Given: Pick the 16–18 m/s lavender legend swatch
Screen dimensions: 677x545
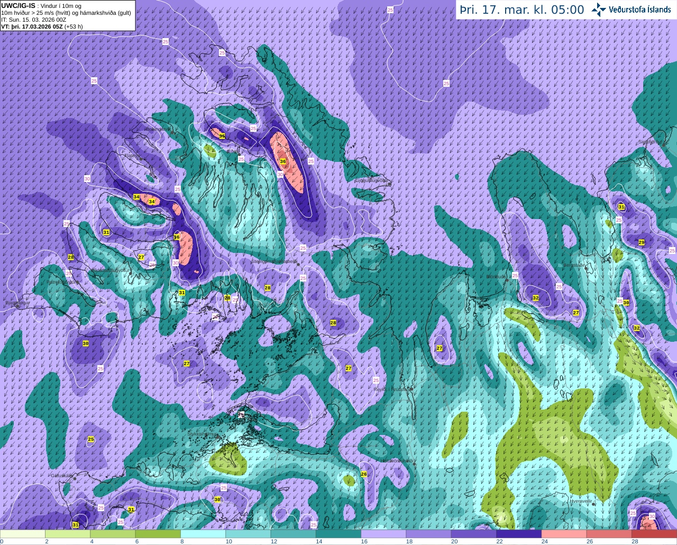Looking at the screenshot, I should pyautogui.click(x=383, y=534).
